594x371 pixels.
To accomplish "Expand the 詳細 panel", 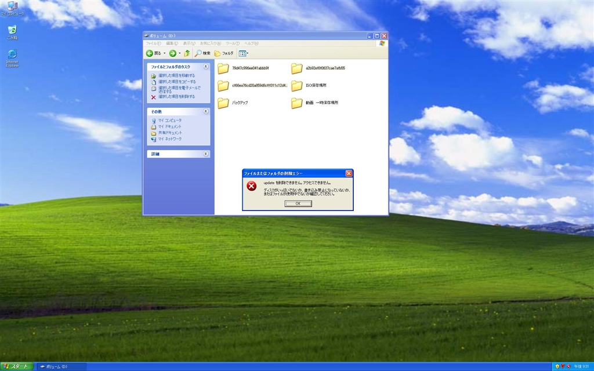I will 206,154.
